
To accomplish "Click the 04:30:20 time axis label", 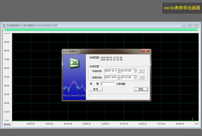I will 30,124.
